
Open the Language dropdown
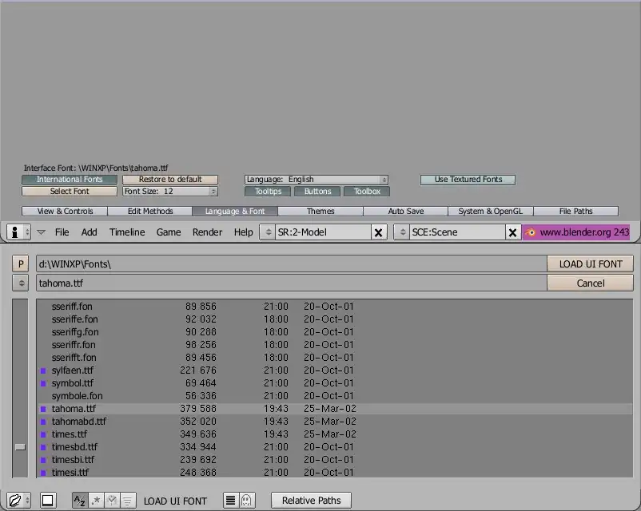click(317, 180)
